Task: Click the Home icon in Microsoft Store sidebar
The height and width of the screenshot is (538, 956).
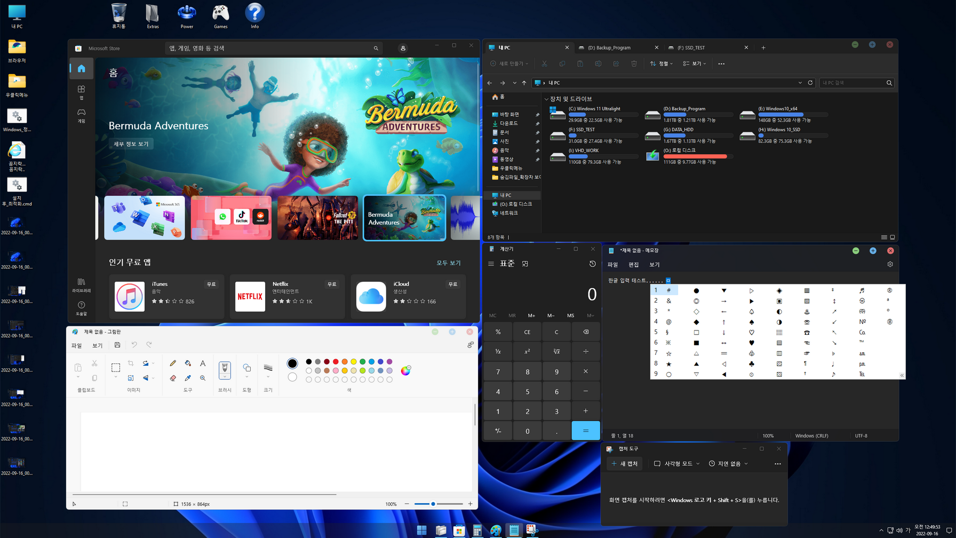Action: coord(81,68)
